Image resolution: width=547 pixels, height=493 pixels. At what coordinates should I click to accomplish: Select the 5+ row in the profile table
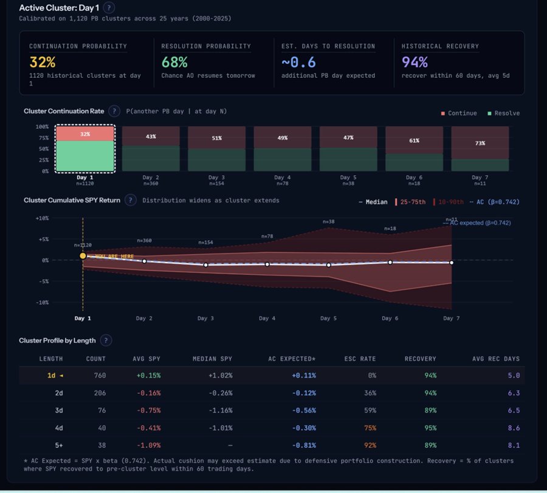point(273,445)
